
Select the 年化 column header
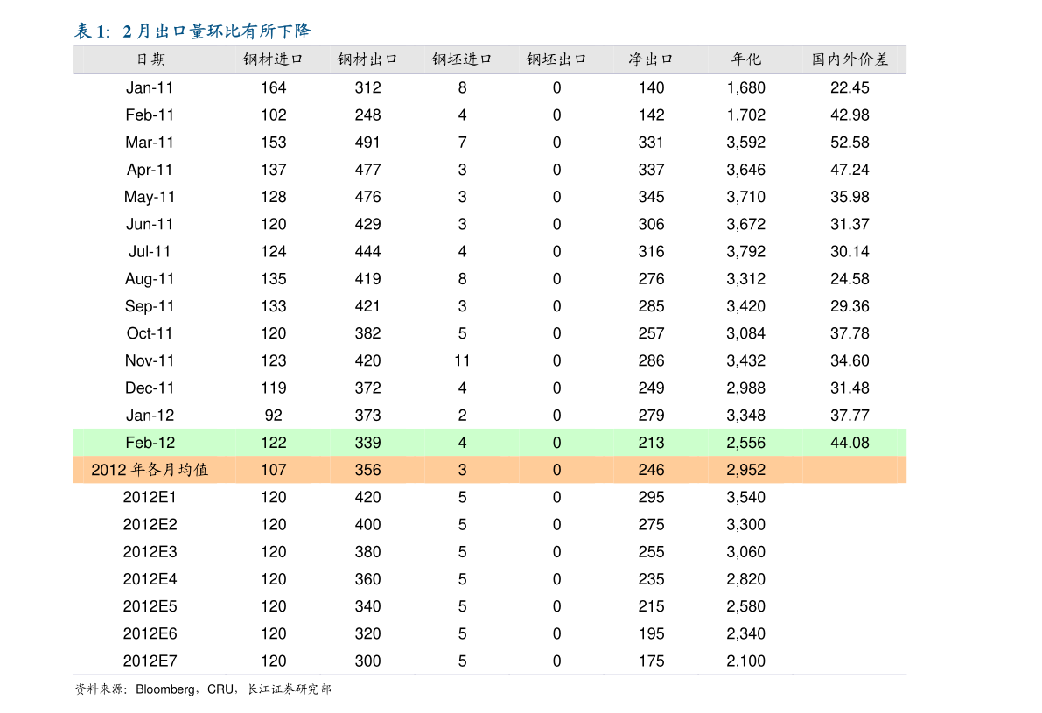coord(746,59)
